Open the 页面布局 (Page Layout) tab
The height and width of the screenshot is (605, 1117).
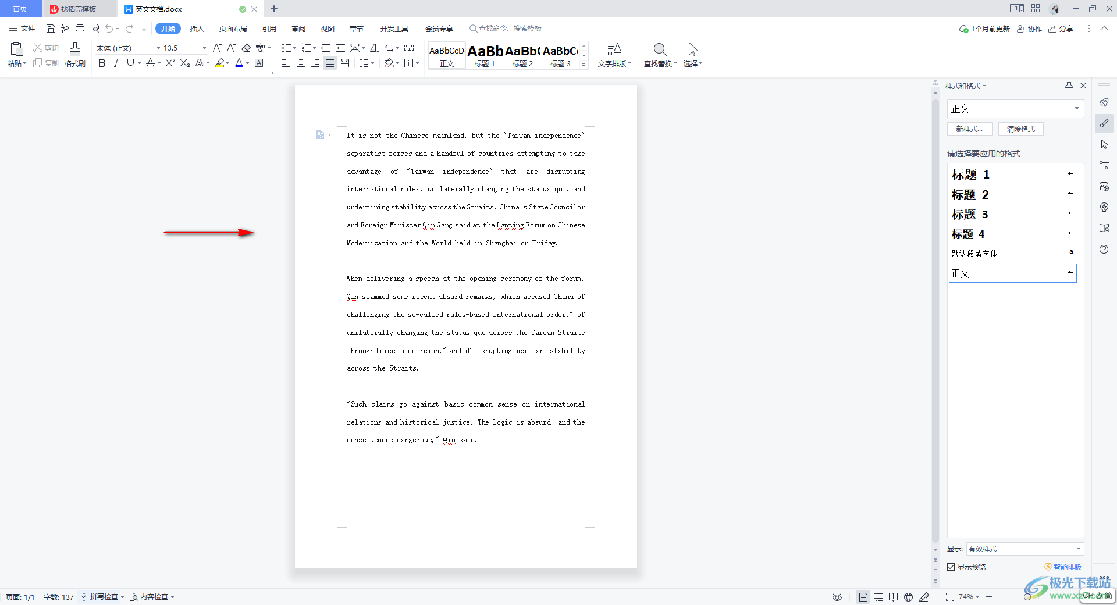[233, 29]
